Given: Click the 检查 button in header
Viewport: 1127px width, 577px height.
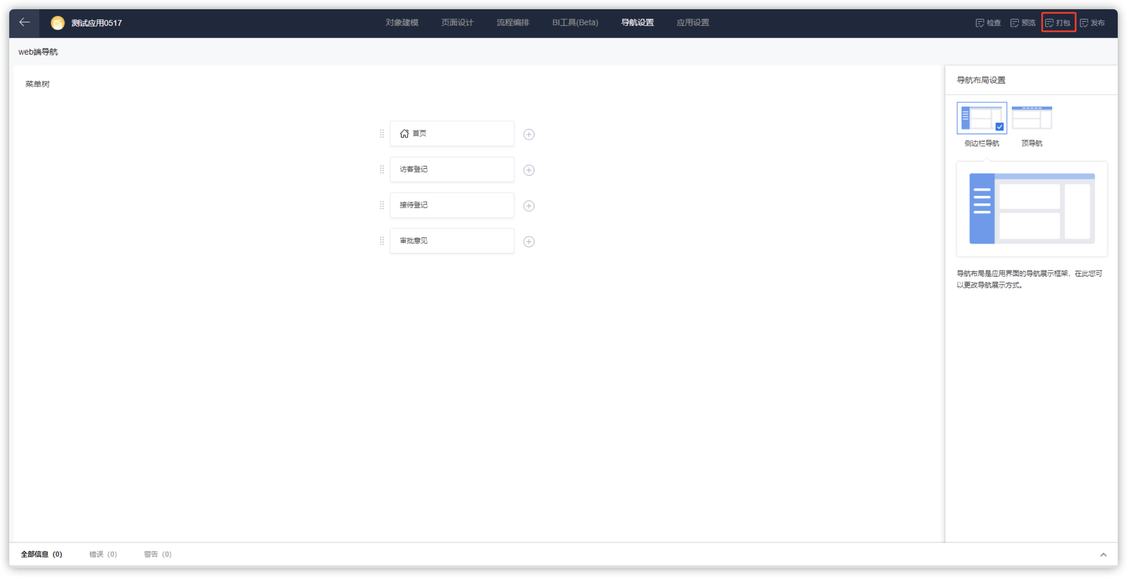Looking at the screenshot, I should (x=988, y=23).
